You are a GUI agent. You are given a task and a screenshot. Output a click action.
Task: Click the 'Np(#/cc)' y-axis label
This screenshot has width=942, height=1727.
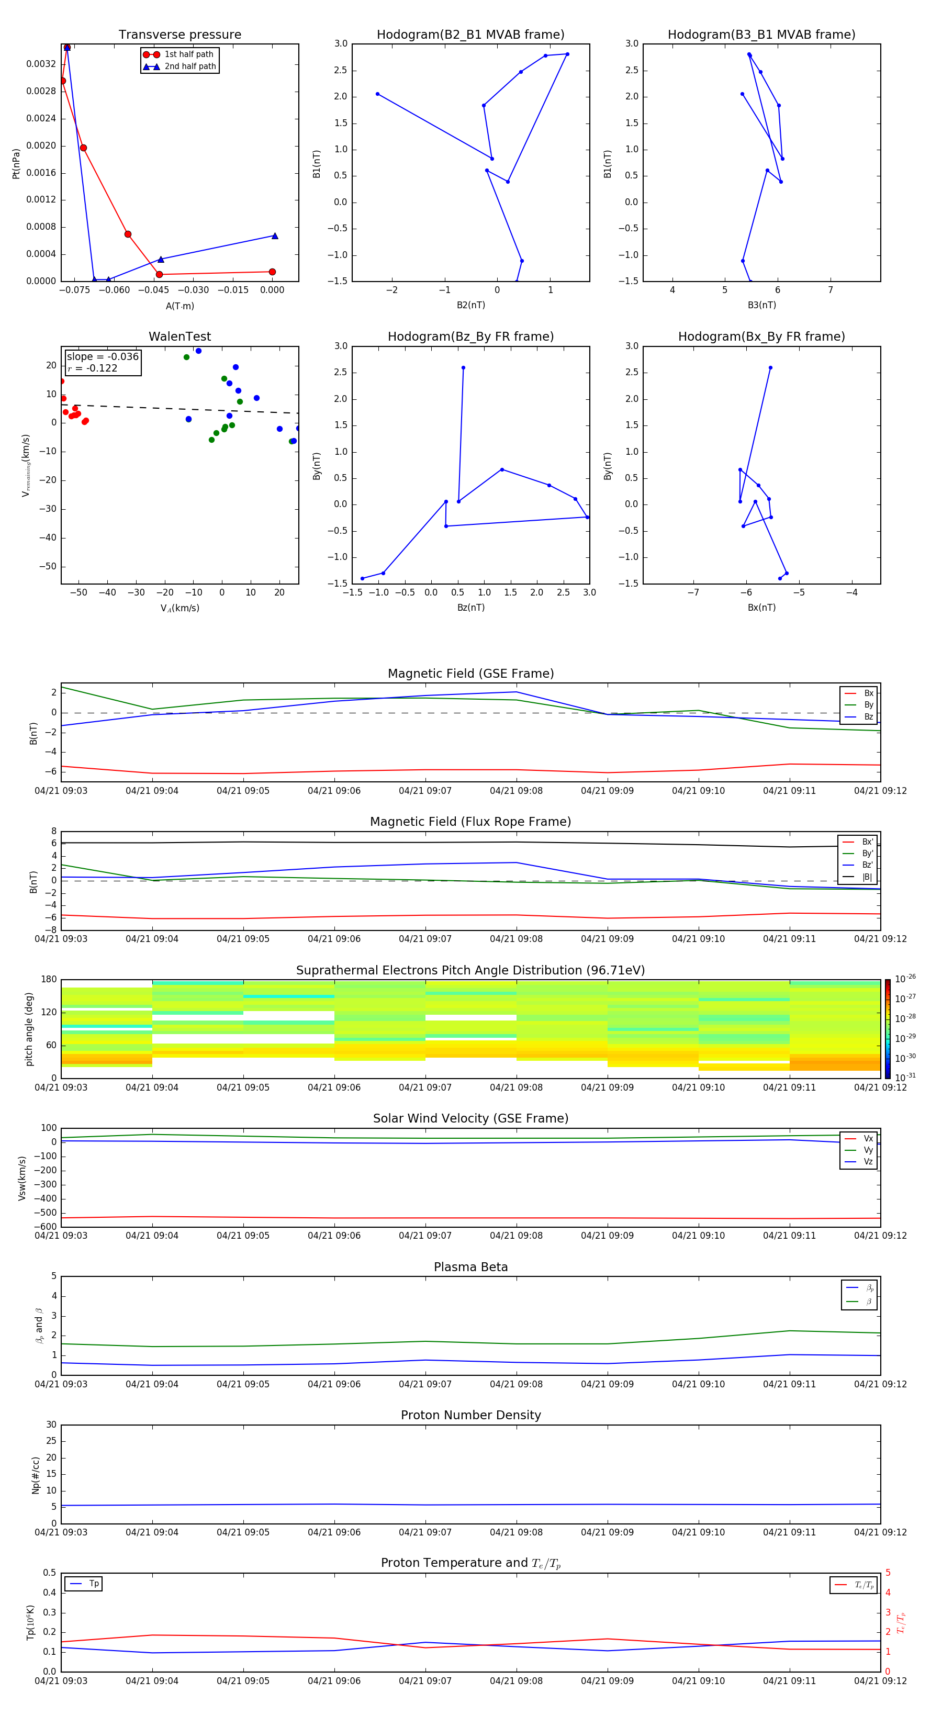[x=36, y=1475]
